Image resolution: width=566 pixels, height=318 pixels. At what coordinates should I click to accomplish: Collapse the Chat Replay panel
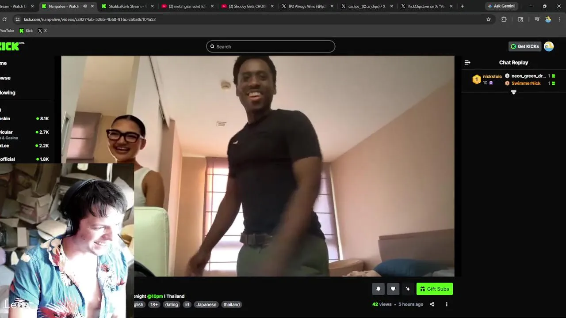pos(467,62)
